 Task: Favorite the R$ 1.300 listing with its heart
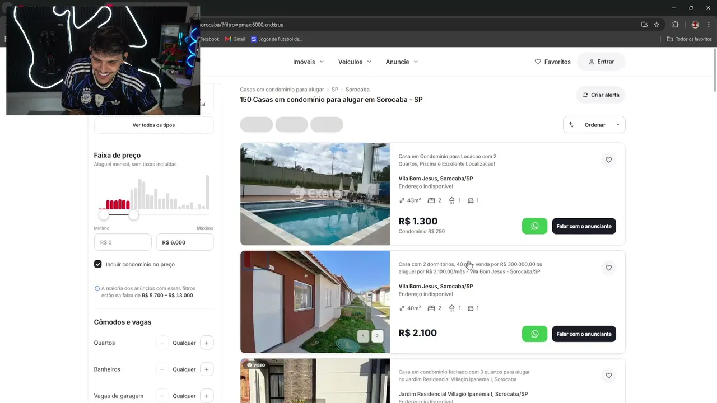(x=609, y=160)
